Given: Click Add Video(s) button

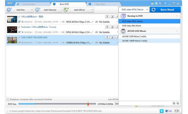Looking at the screenshot, I should pyautogui.click(x=48, y=10).
